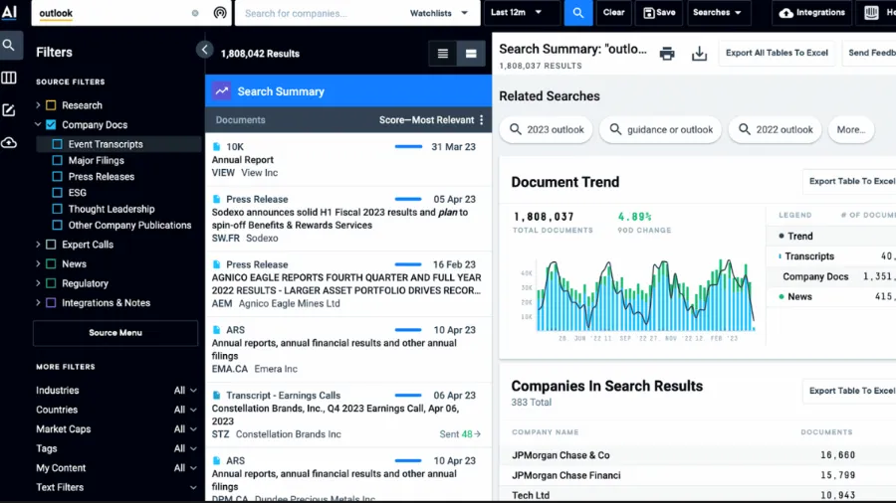Viewport: 896px width, 503px height.
Task: Open the Documents list header
Action: [241, 119]
